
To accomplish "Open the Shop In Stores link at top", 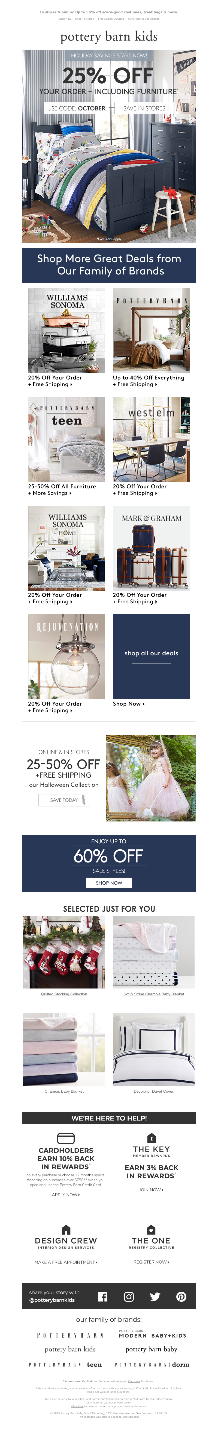I will click(x=84, y=19).
